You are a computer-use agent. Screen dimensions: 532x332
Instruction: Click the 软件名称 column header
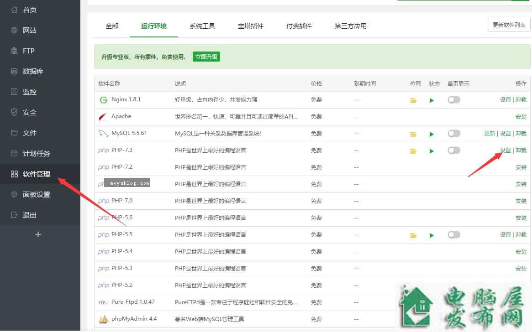[x=109, y=83]
